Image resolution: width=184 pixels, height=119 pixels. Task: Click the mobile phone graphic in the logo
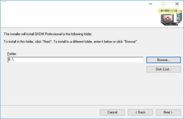coord(178,17)
